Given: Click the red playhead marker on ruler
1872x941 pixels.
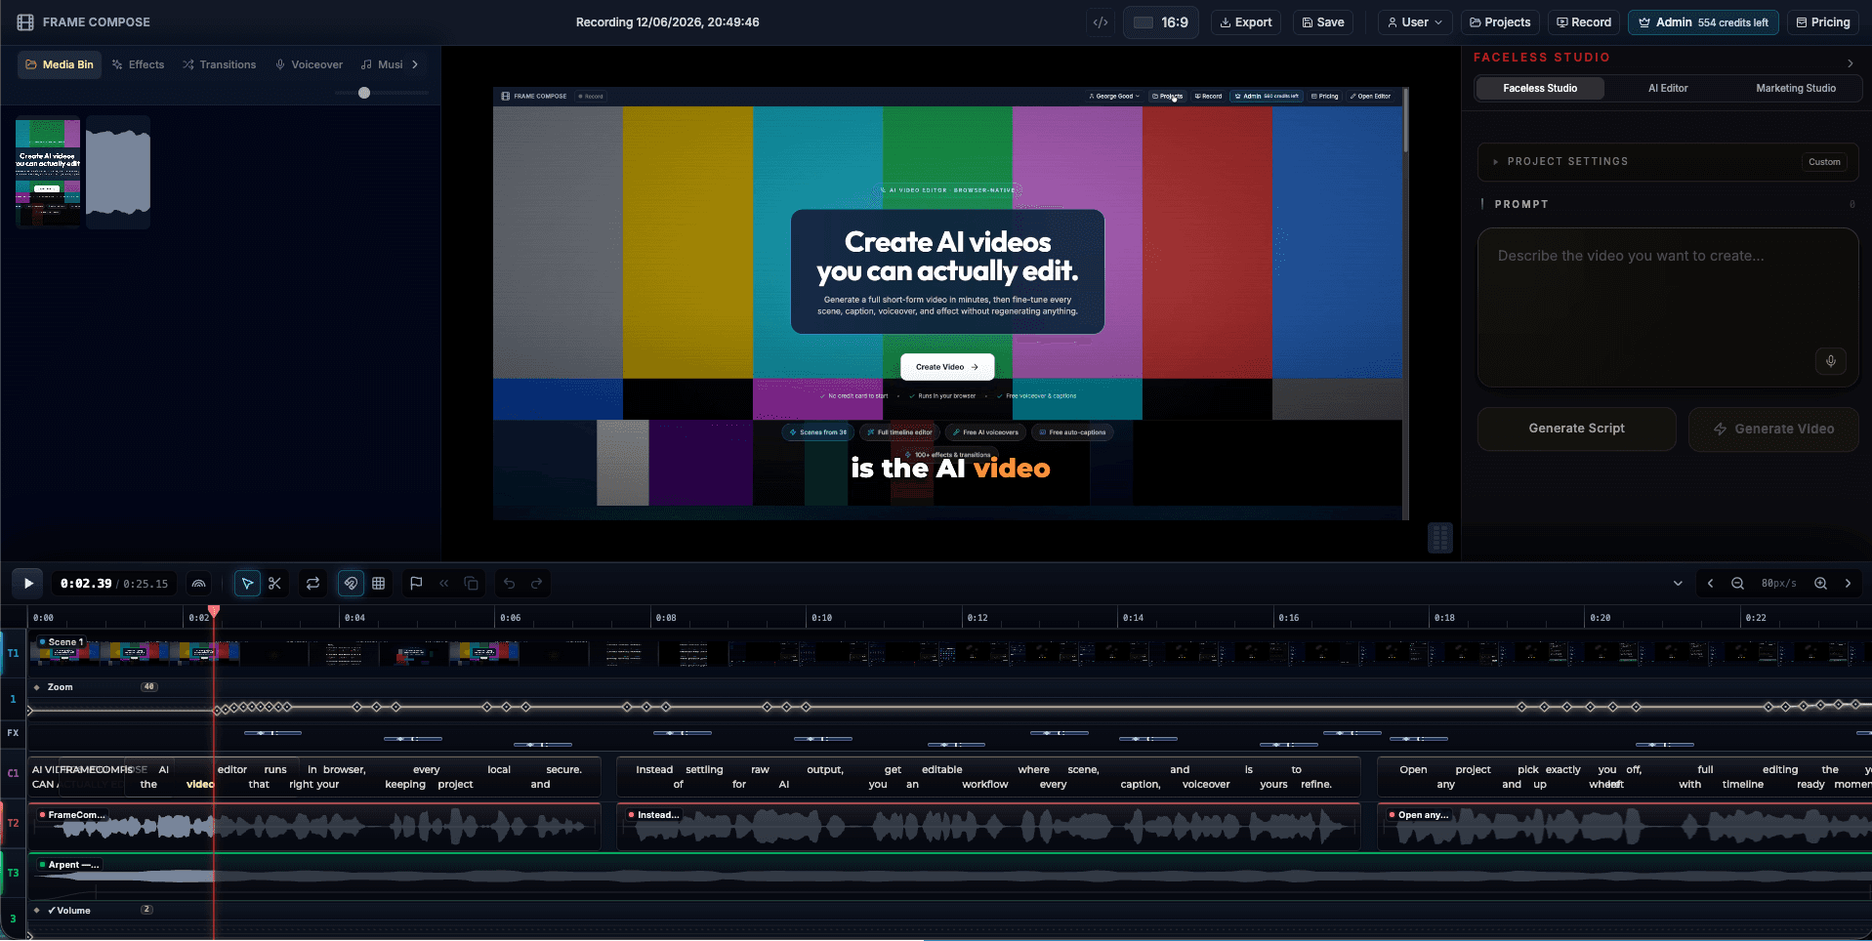Looking at the screenshot, I should [x=214, y=611].
